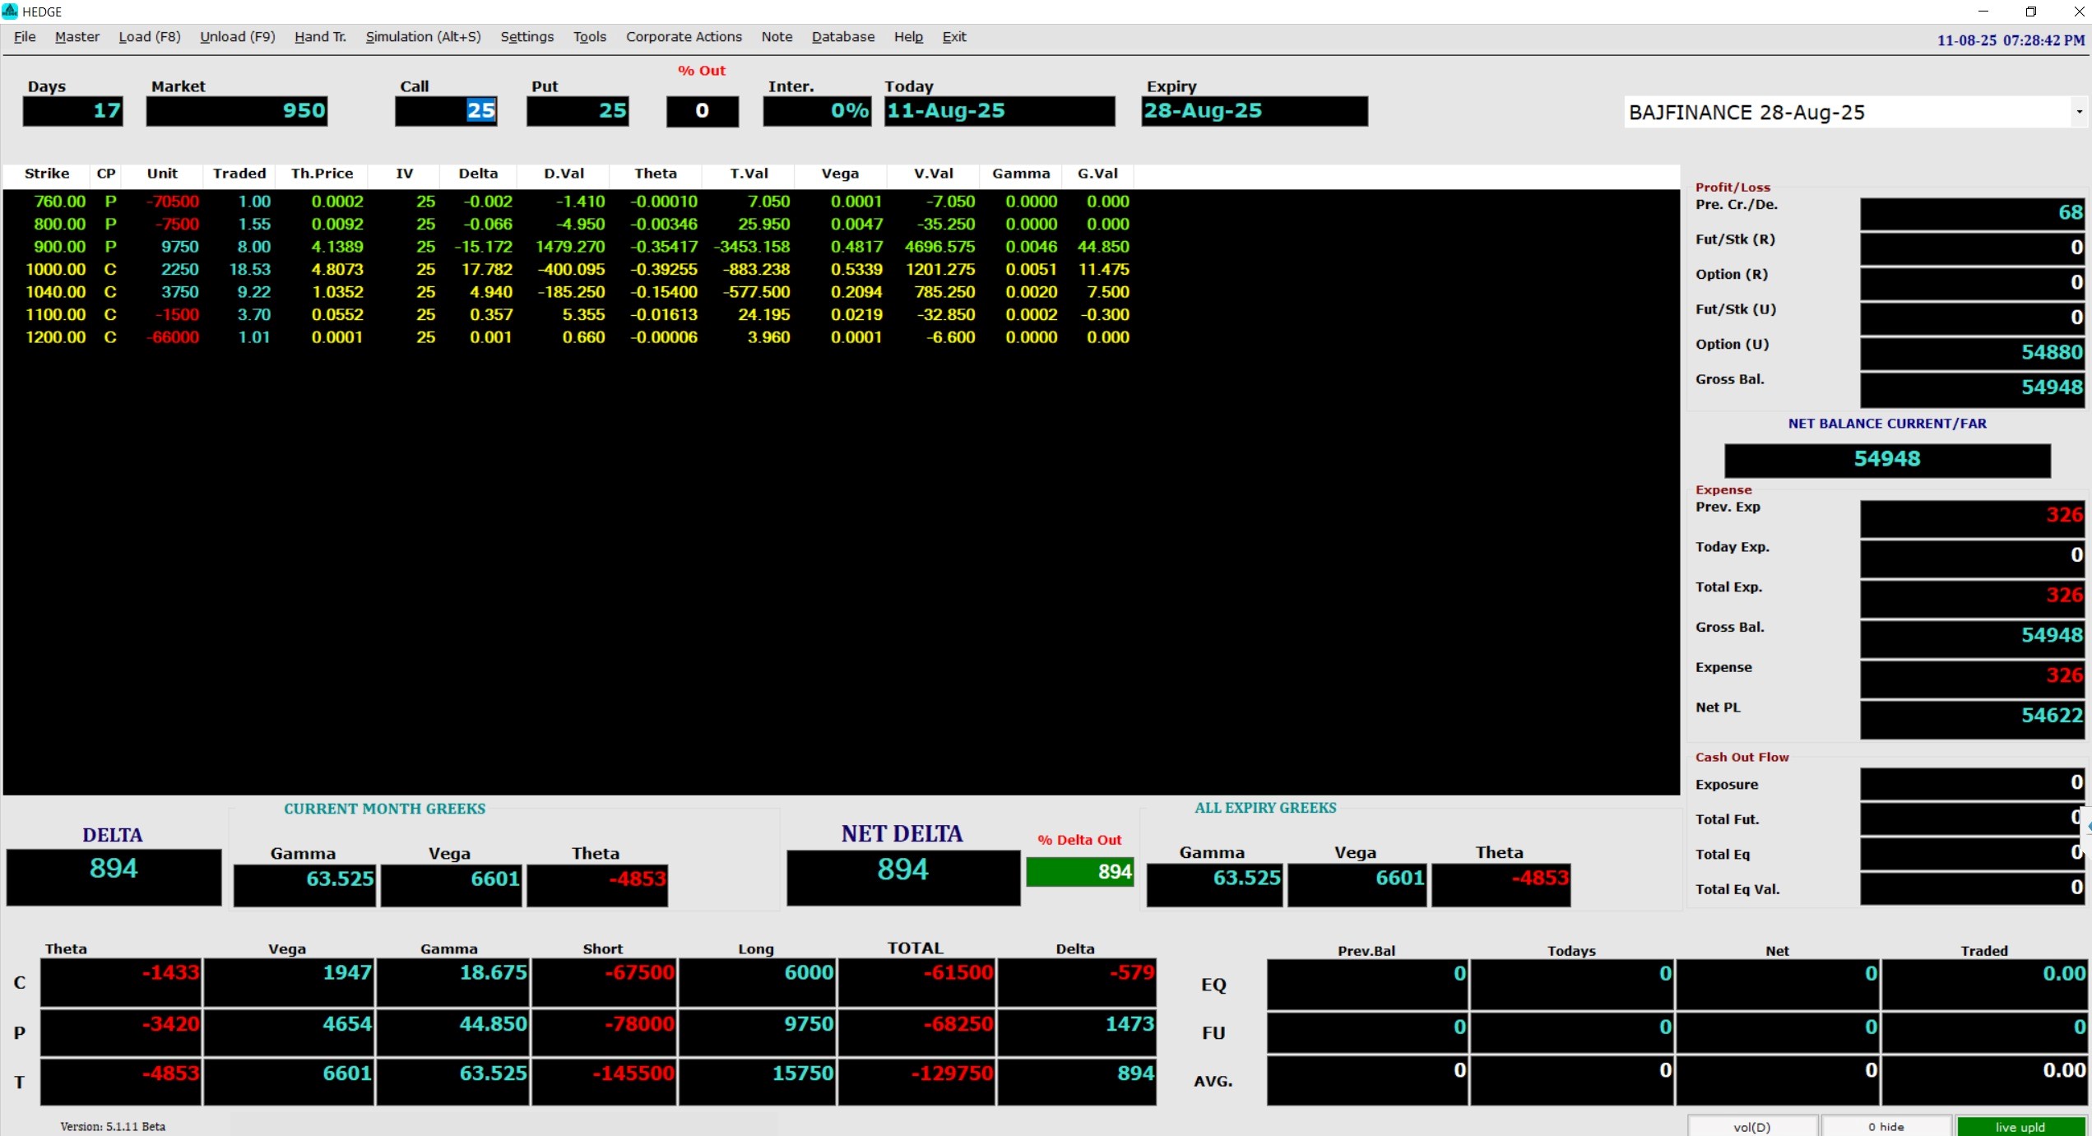Image resolution: width=2092 pixels, height=1136 pixels.
Task: Click all expiry Theta value -4853
Action: pyautogui.click(x=1501, y=885)
